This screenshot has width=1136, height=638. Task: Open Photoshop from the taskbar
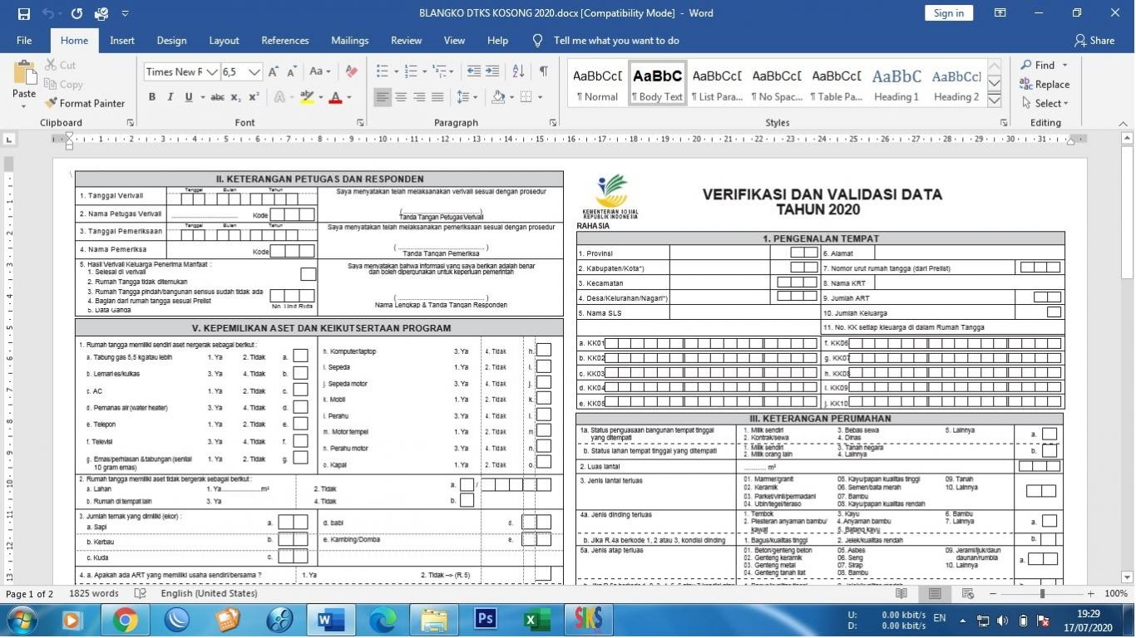[x=486, y=620]
